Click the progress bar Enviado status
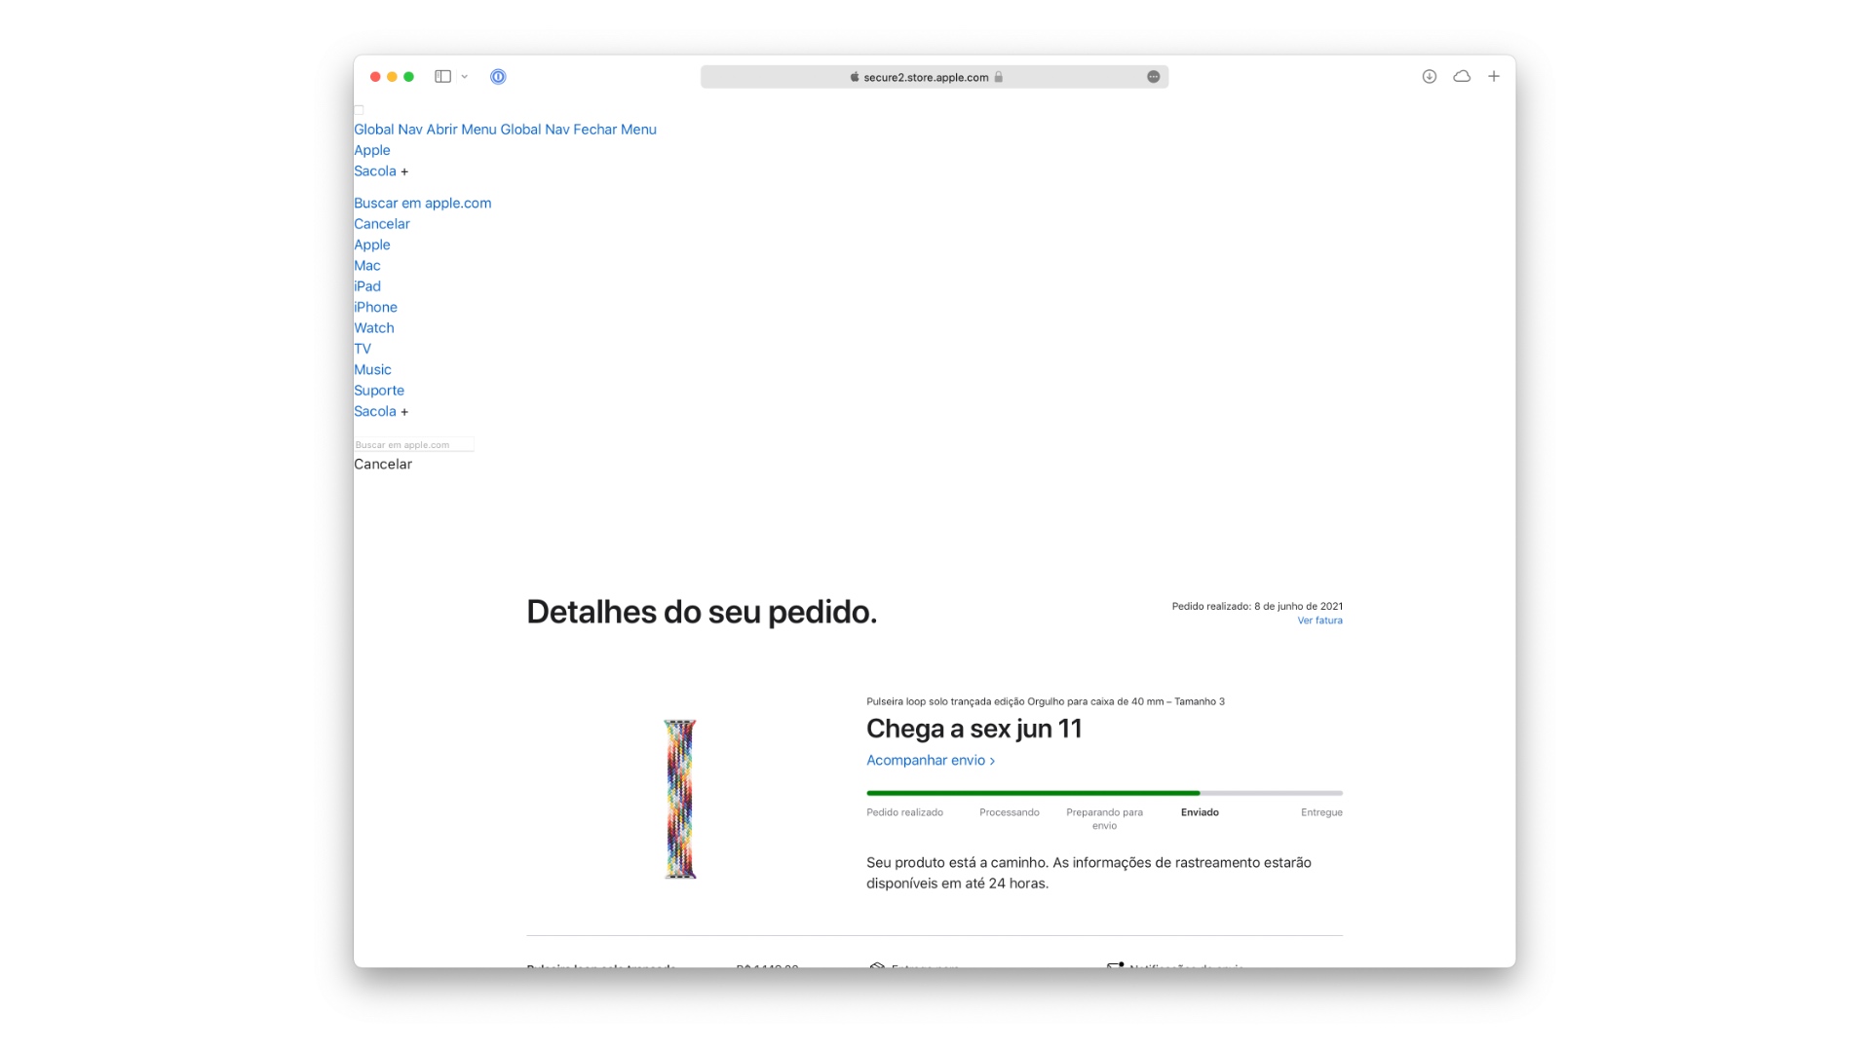 1198,810
